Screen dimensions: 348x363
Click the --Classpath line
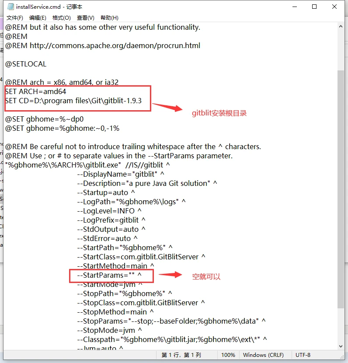point(172,339)
